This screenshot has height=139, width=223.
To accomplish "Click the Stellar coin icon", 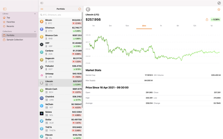I will 42,121.
